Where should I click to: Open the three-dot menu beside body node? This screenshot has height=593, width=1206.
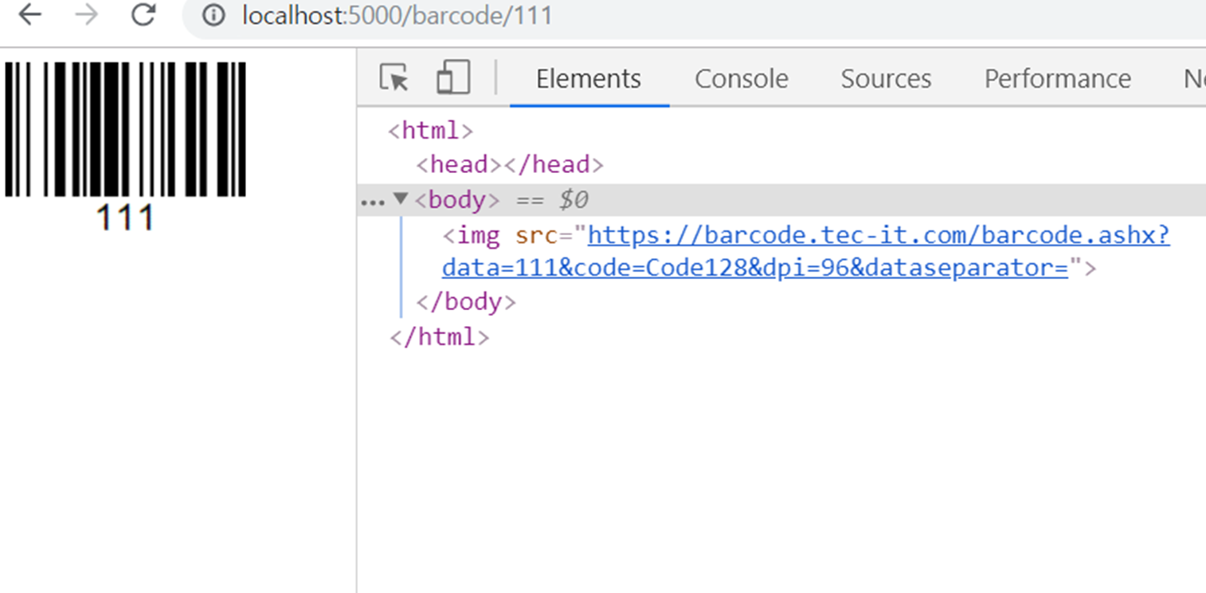[x=372, y=202]
